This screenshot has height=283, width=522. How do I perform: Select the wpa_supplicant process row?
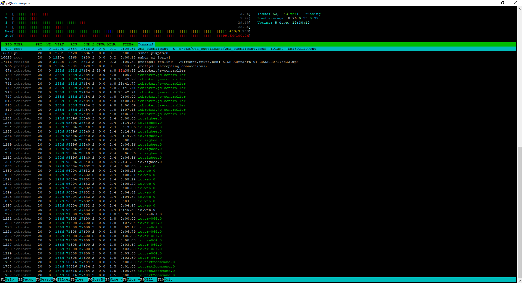click(258, 49)
